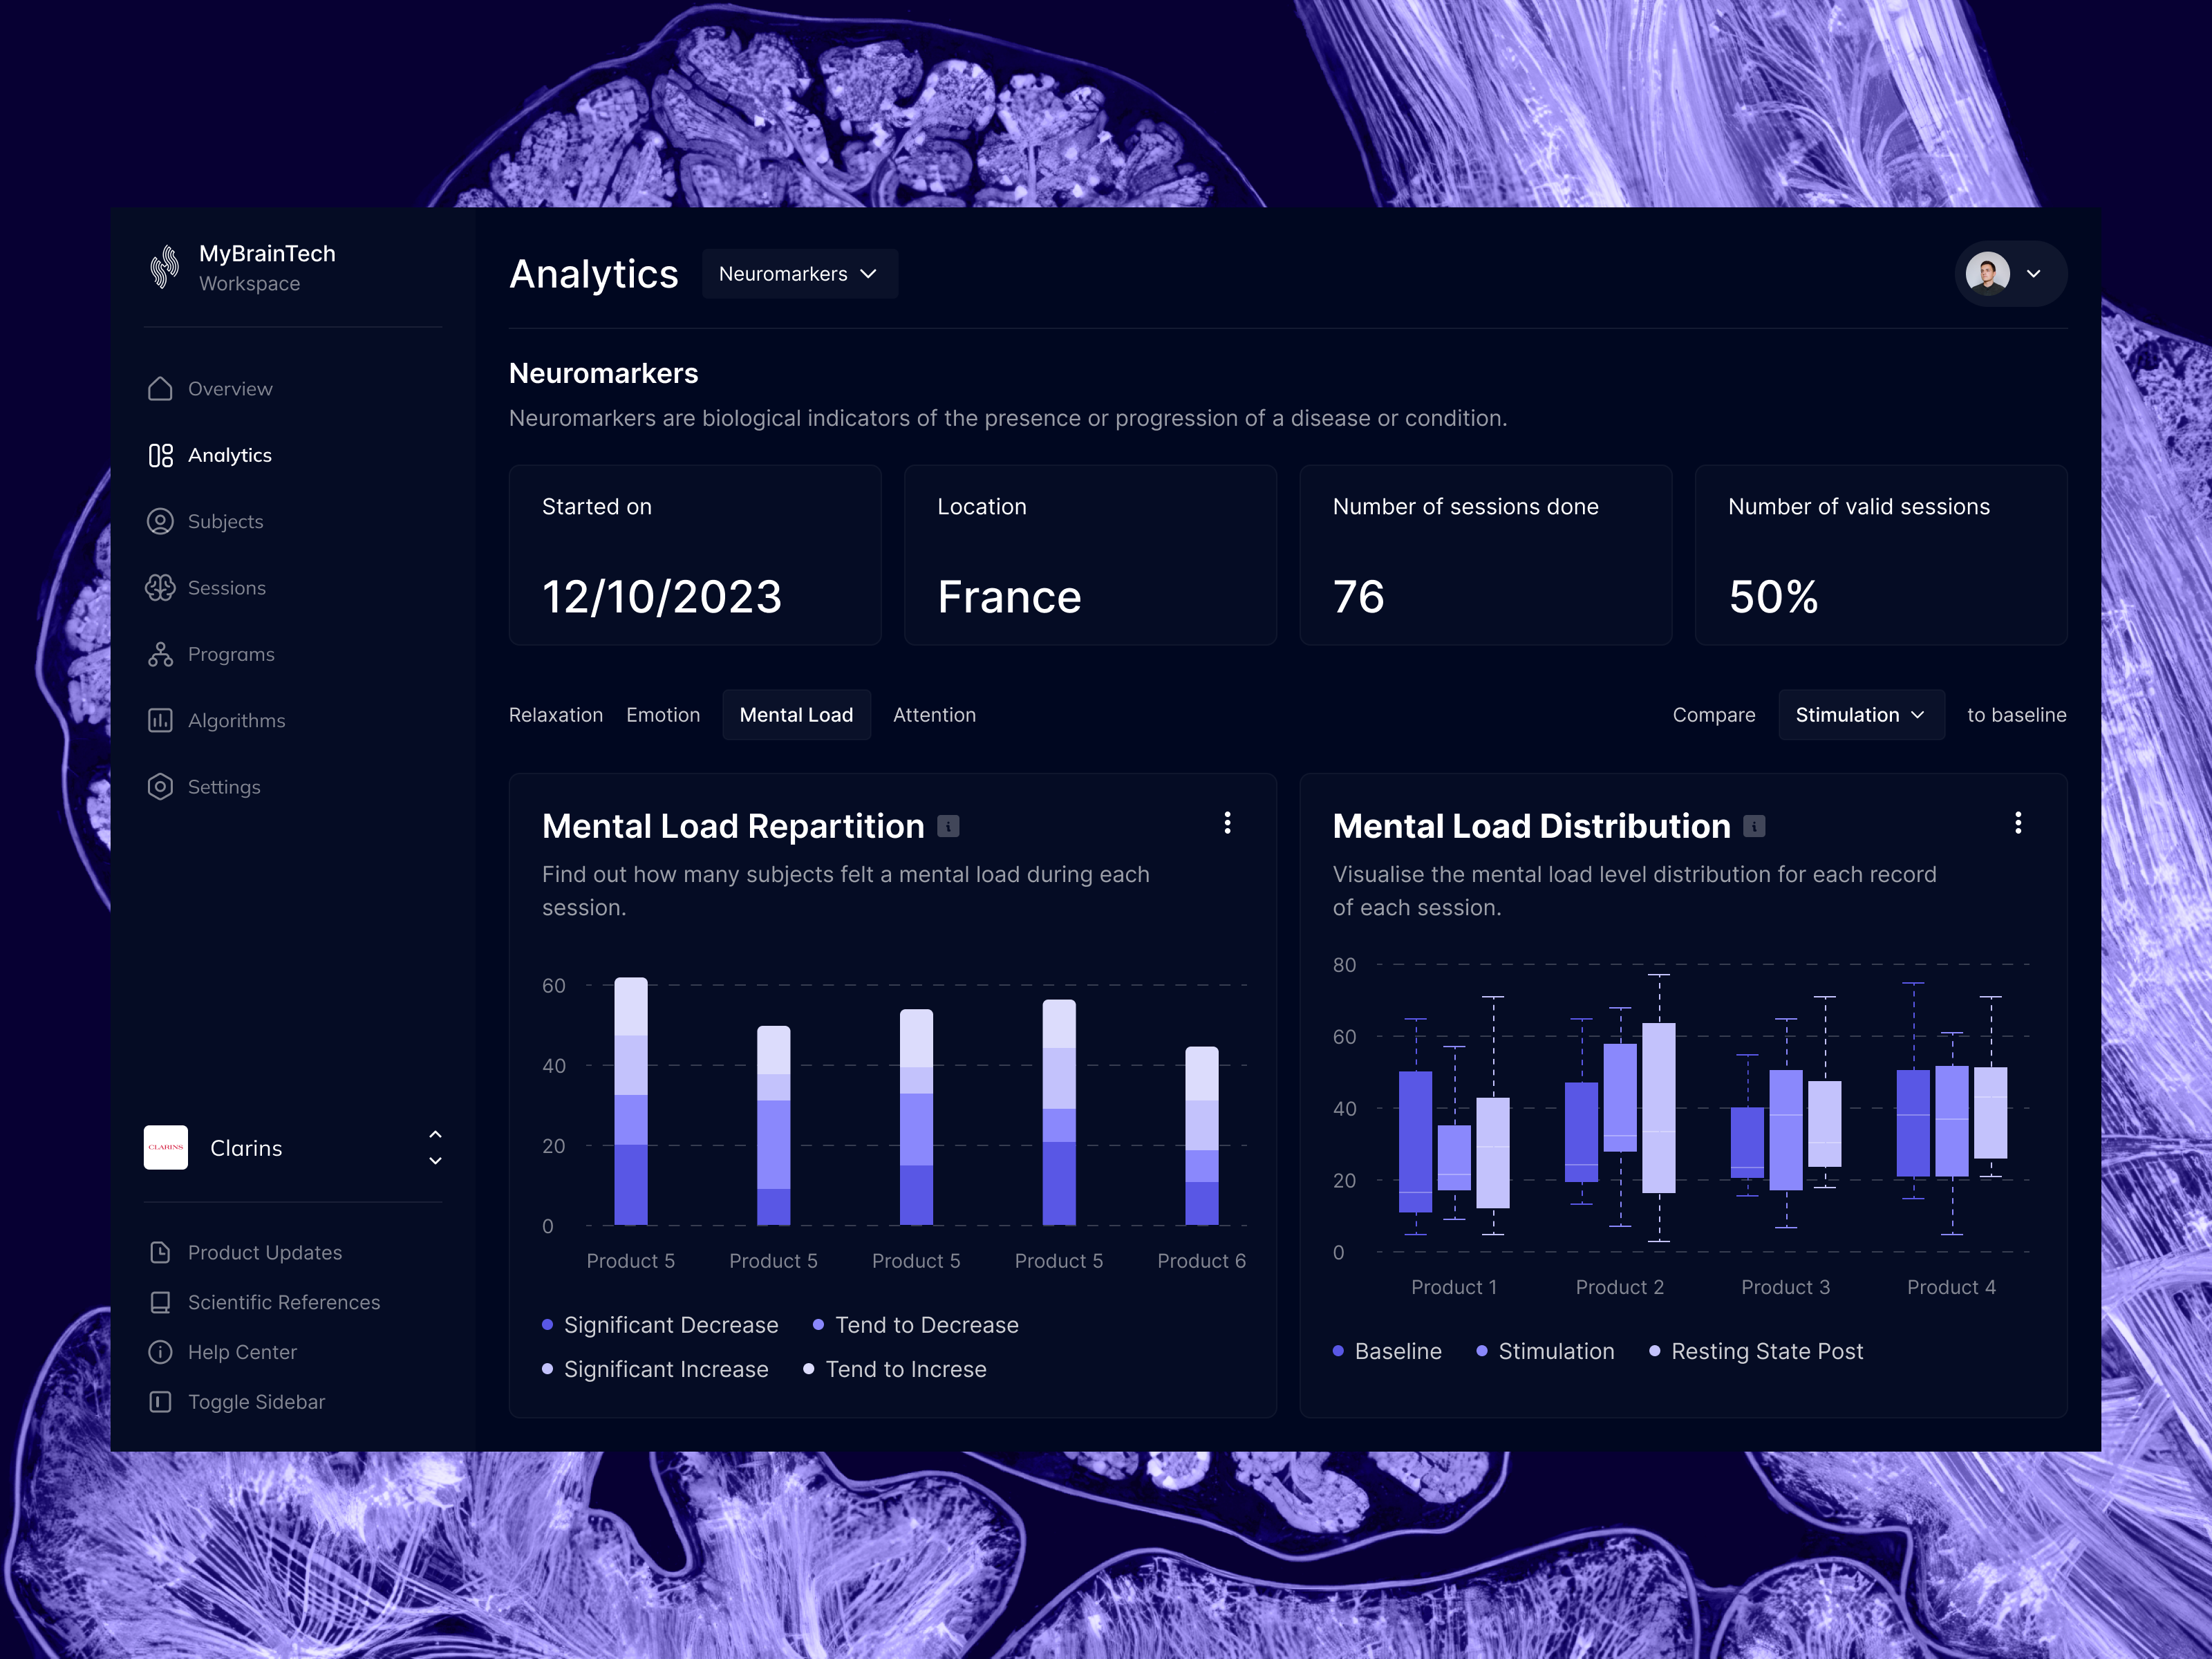Image resolution: width=2212 pixels, height=1659 pixels.
Task: Open Scientific References
Action: pos(284,1302)
